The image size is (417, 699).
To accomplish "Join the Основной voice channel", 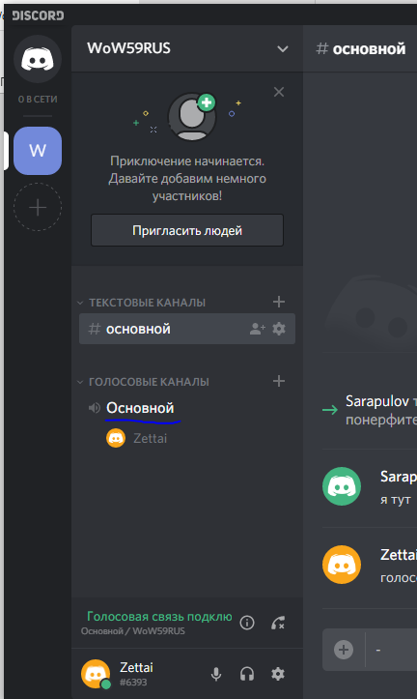I will tap(140, 408).
